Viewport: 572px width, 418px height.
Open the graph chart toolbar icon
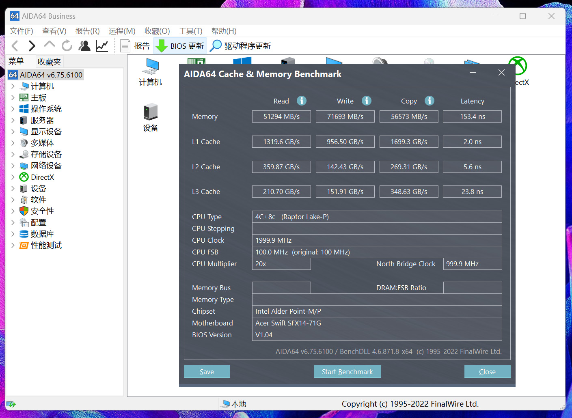click(102, 46)
